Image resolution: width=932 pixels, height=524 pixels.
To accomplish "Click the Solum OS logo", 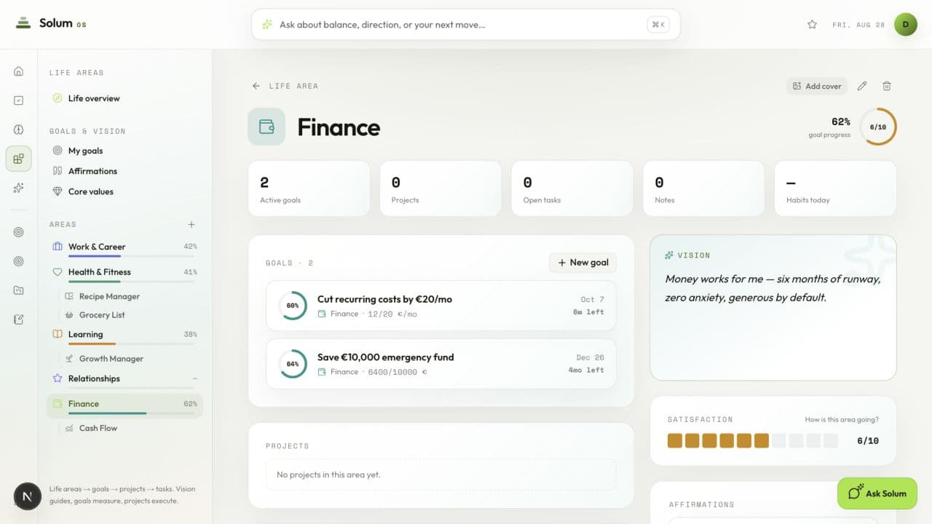I will [x=50, y=23].
